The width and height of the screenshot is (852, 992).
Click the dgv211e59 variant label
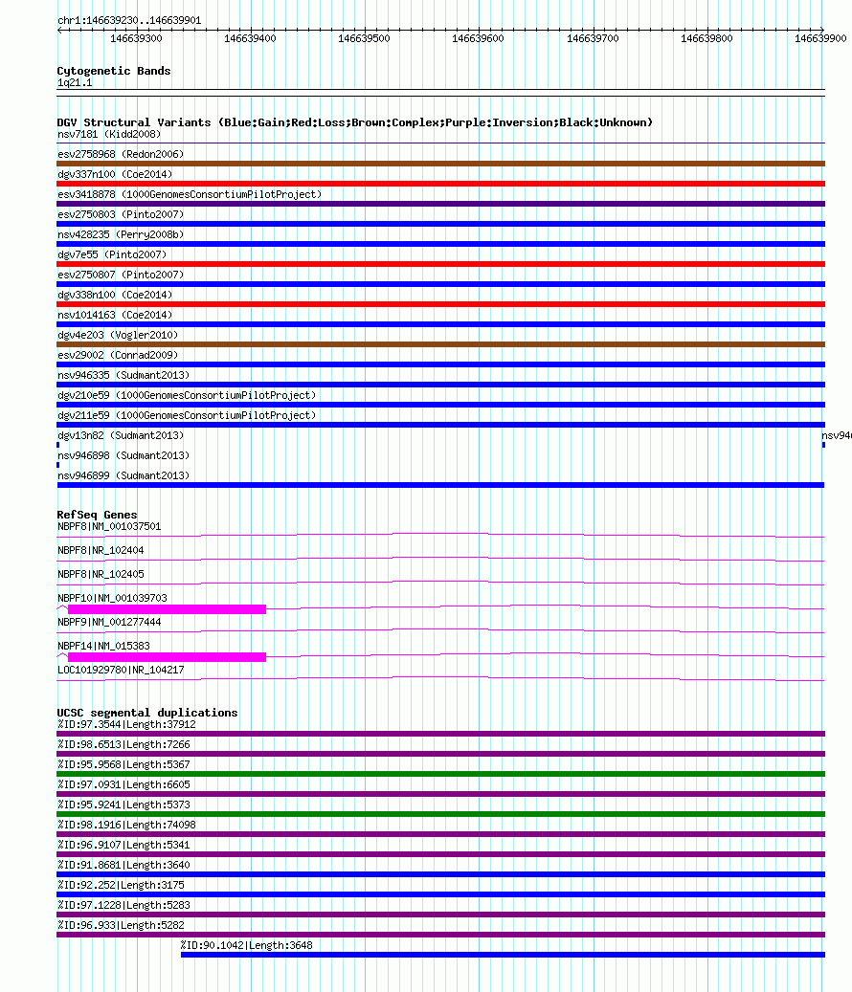(x=187, y=416)
